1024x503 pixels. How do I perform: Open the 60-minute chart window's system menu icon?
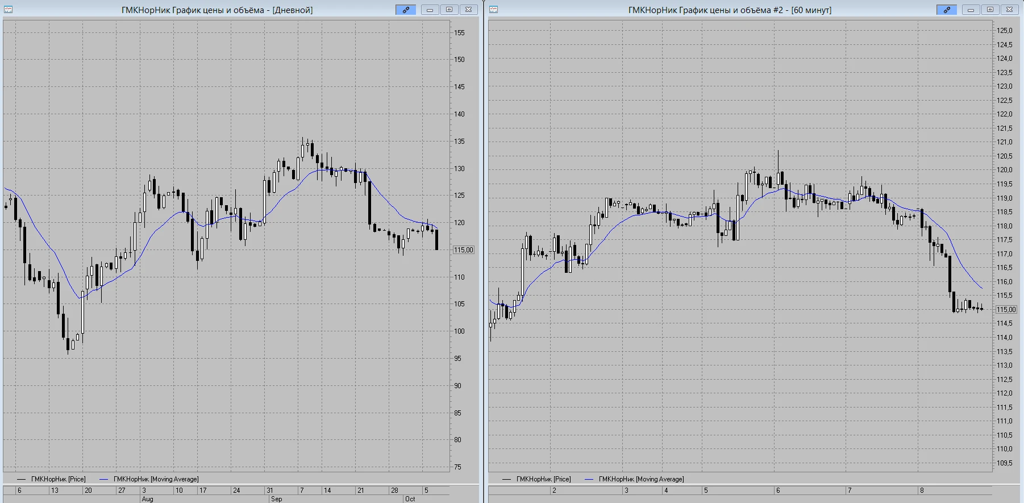pyautogui.click(x=493, y=10)
